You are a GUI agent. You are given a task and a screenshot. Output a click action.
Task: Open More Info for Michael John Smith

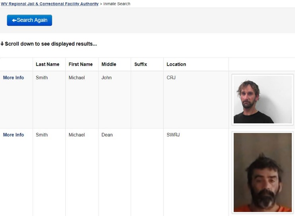pyautogui.click(x=14, y=78)
